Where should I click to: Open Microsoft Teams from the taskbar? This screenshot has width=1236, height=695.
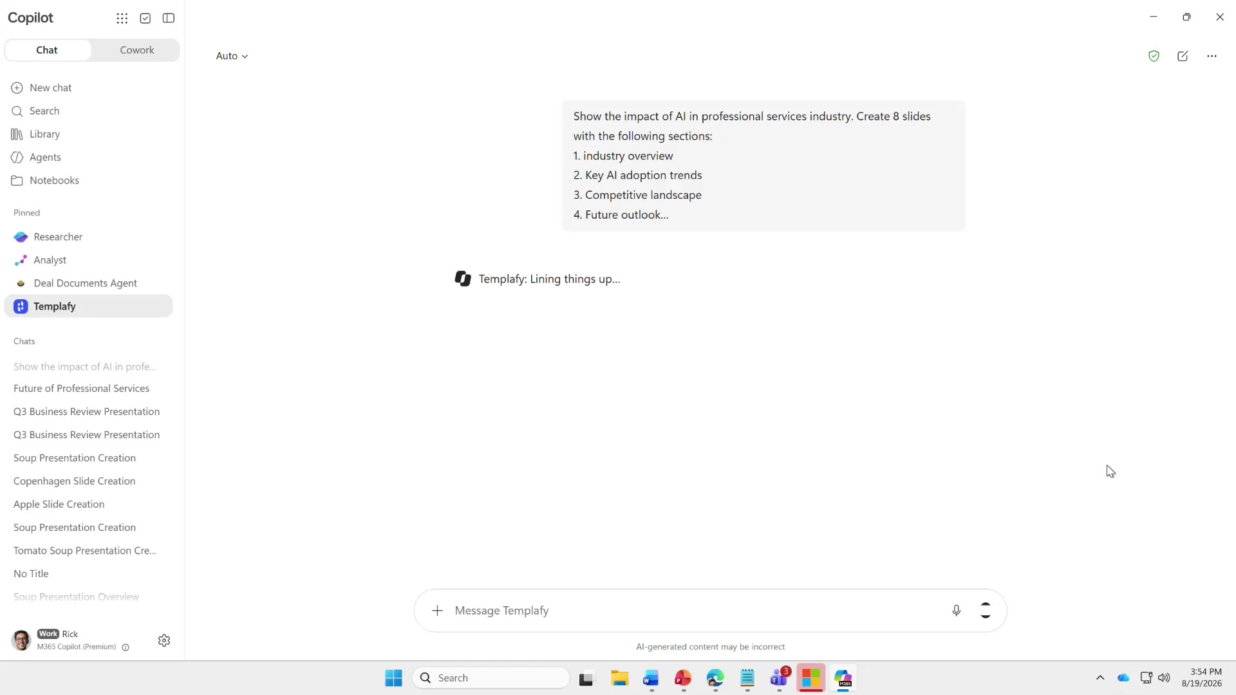tap(780, 678)
